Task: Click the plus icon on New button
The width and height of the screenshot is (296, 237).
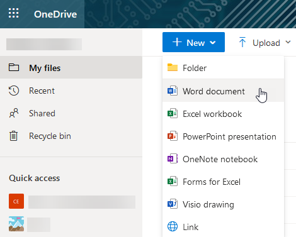Action: [x=177, y=42]
